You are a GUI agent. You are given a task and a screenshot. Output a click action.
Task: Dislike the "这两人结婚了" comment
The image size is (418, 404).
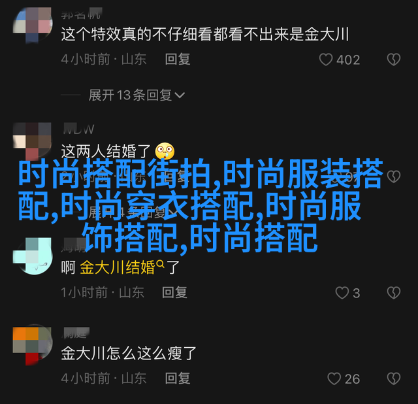(x=394, y=177)
